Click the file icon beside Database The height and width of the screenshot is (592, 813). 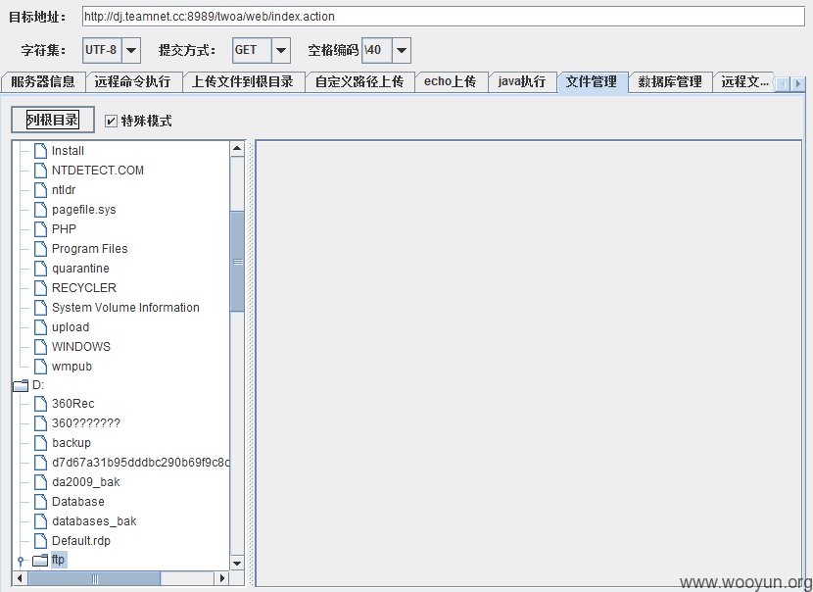(x=40, y=502)
